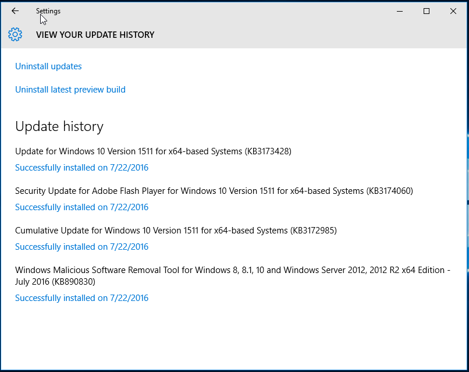Open Uninstall latest preview build link
This screenshot has width=469, height=372.
(x=70, y=90)
